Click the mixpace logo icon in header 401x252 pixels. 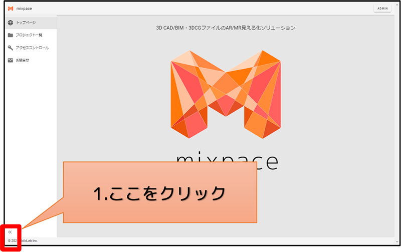11,9
